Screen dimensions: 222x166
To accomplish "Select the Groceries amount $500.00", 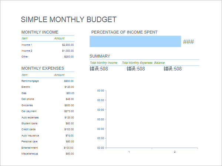I will [x=69, y=105].
